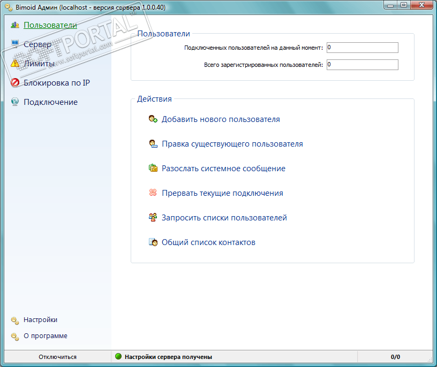Click the request user lists icon

coord(153,217)
